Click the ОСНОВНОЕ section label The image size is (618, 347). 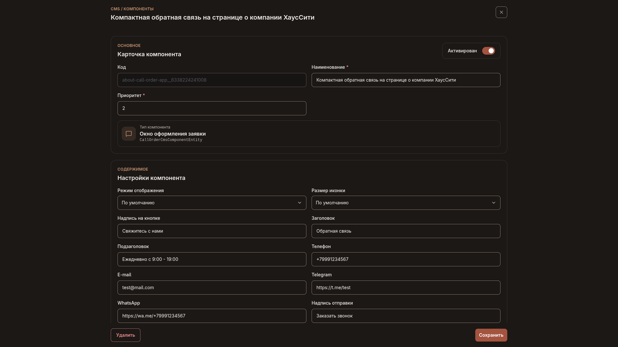point(129,45)
